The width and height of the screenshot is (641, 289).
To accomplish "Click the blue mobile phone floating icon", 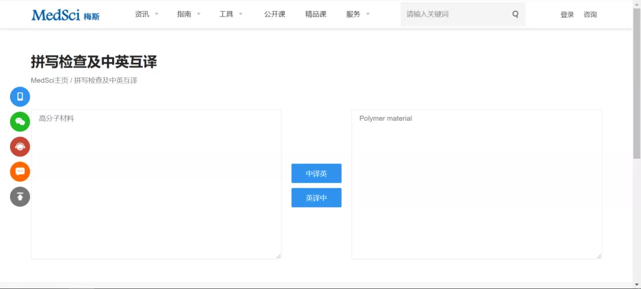I will point(20,97).
